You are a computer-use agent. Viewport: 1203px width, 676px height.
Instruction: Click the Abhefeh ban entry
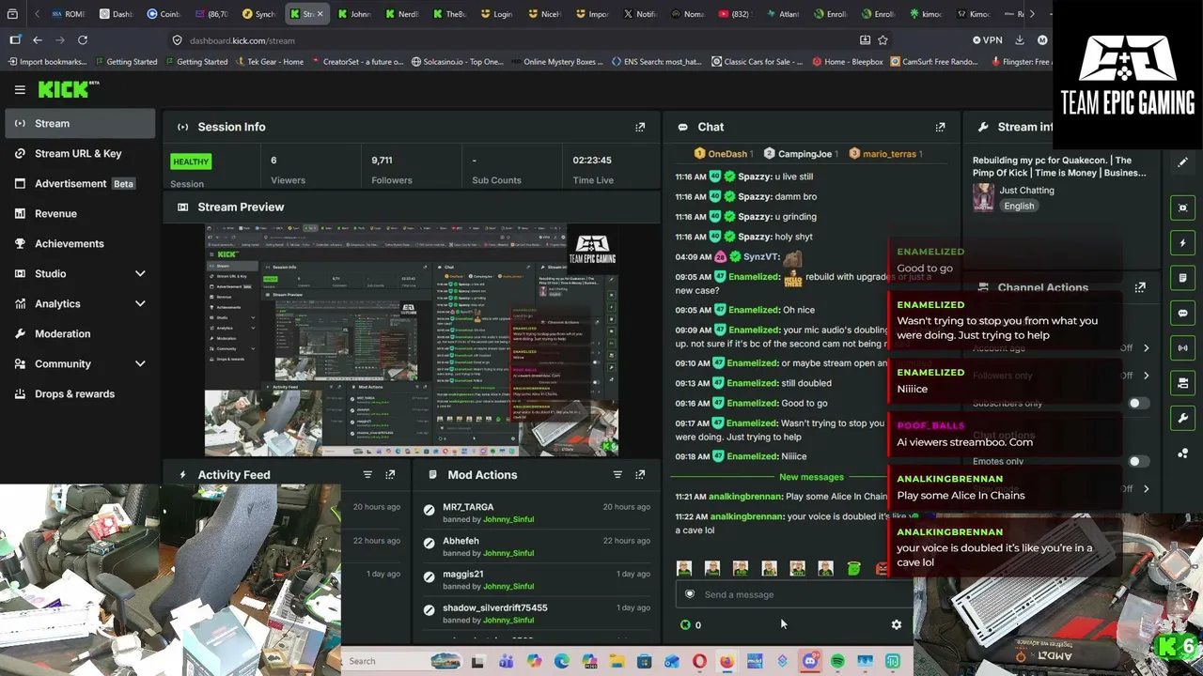pyautogui.click(x=536, y=546)
